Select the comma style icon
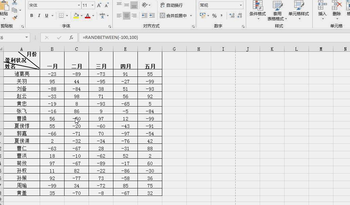Image resolution: width=350 pixels, height=205 pixels. (x=221, y=16)
